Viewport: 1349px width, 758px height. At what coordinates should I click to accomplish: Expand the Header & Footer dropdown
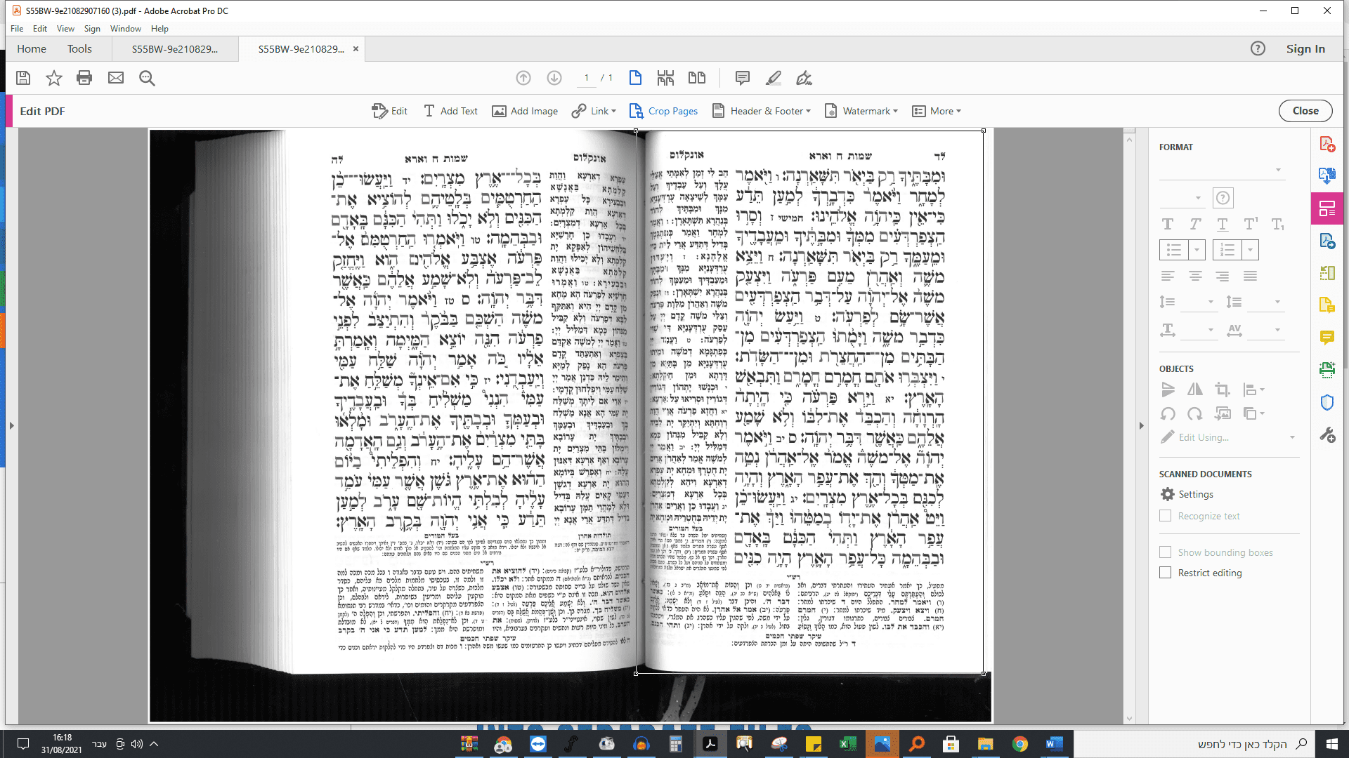(x=762, y=111)
